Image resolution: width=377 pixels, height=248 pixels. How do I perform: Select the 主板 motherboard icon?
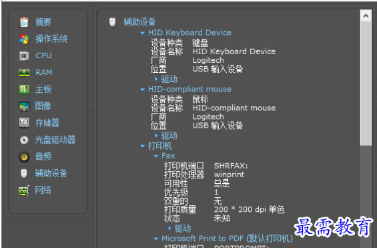tap(24, 90)
